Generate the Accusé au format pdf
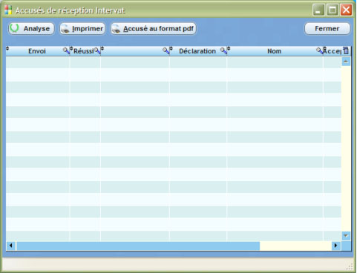Image resolution: width=357 pixels, height=273 pixels. (x=154, y=29)
